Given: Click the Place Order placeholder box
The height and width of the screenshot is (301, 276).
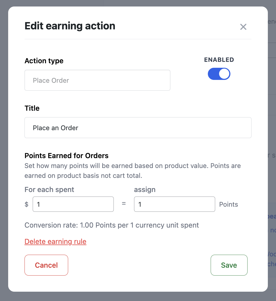Looking at the screenshot, I should [97, 80].
